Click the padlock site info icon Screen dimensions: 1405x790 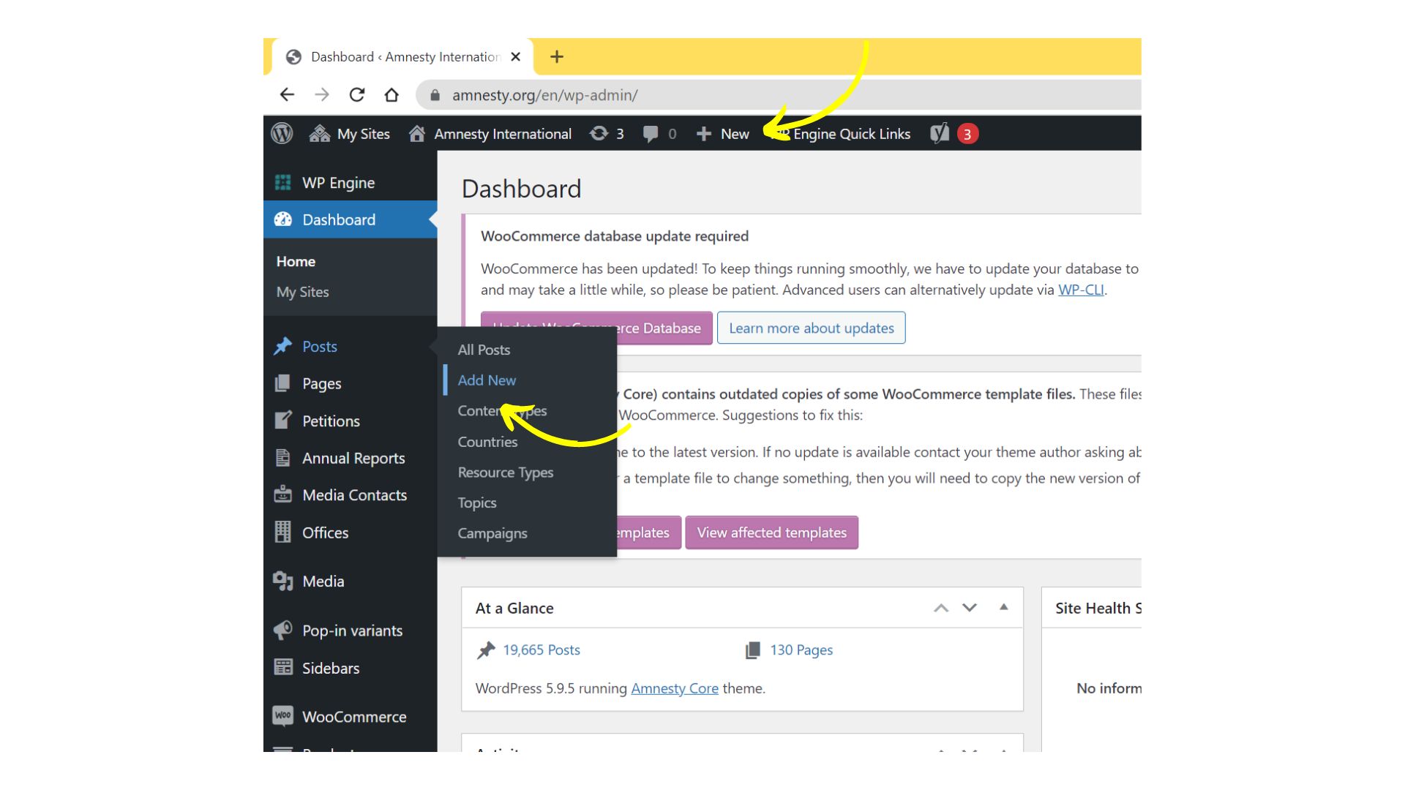click(435, 95)
